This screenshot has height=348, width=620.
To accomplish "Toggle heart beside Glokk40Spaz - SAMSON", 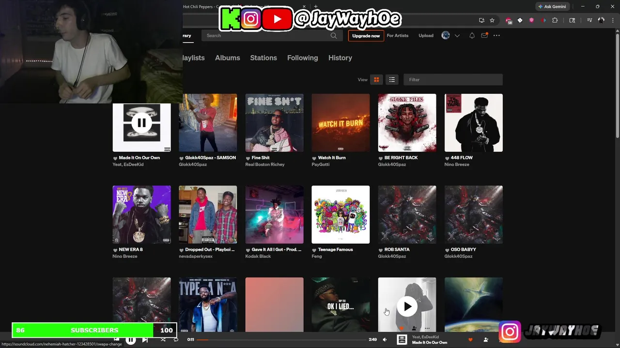I will 182,158.
